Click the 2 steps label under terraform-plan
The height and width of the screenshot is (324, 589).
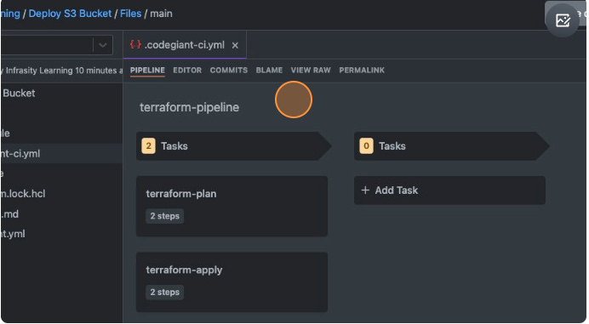coord(164,216)
